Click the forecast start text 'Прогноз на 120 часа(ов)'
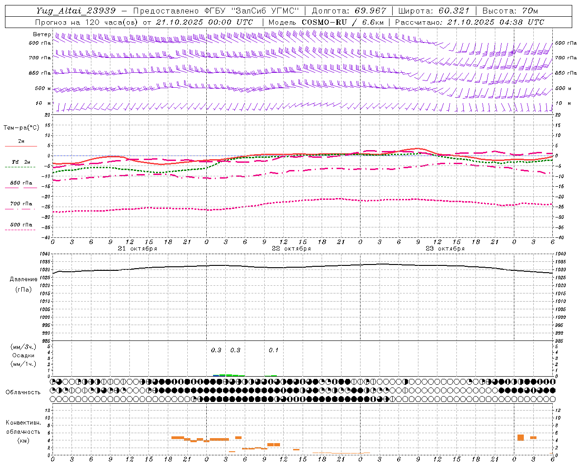This screenshot has height=463, width=579. click(x=87, y=22)
